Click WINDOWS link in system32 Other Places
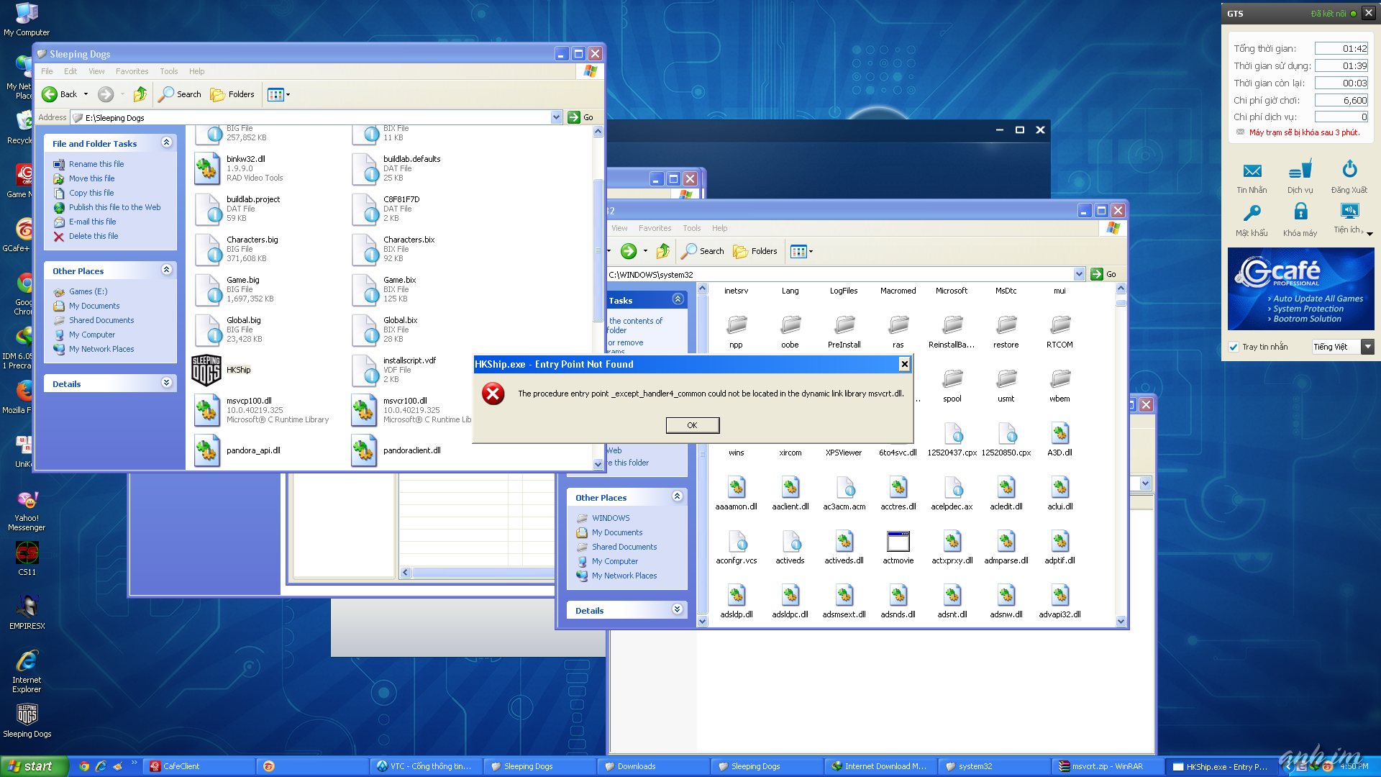The height and width of the screenshot is (777, 1381). (611, 518)
